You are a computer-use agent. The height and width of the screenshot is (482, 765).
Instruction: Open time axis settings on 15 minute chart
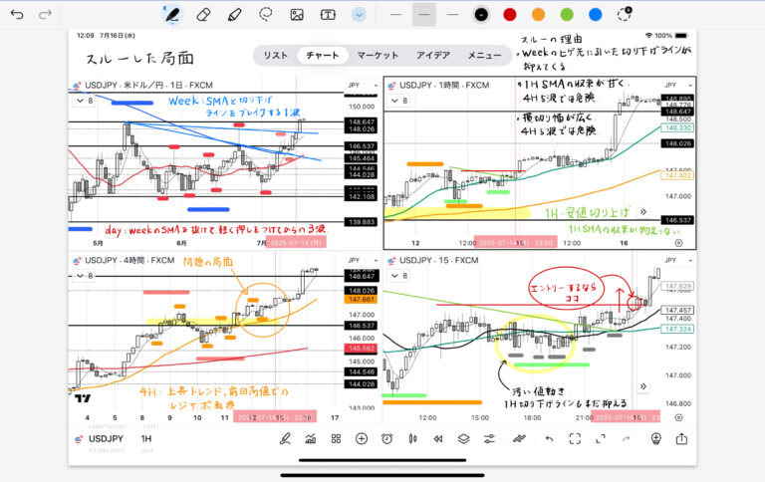tap(678, 417)
